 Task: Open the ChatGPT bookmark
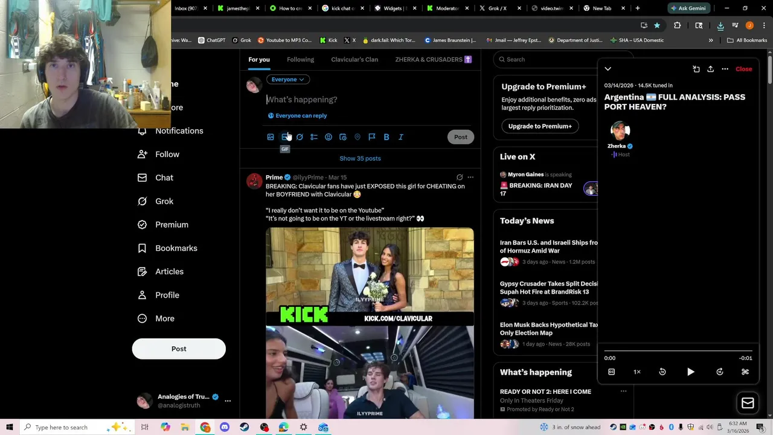211,40
